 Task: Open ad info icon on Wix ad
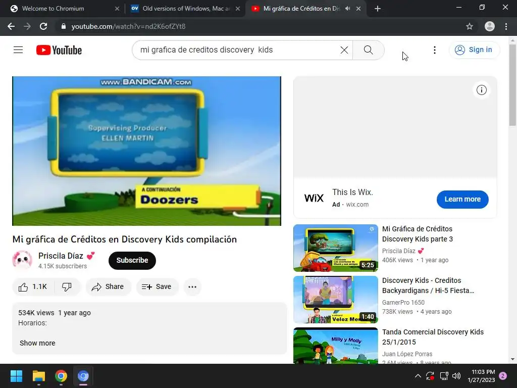[481, 90]
